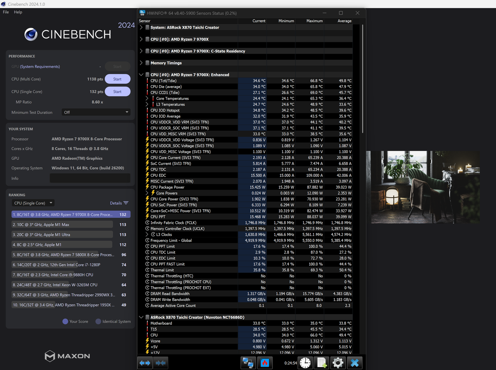Click the collapse columns arrows button in HWiNFO

tap(160, 363)
